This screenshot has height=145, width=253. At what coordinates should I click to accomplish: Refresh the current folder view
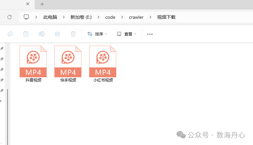pyautogui.click(x=10, y=17)
